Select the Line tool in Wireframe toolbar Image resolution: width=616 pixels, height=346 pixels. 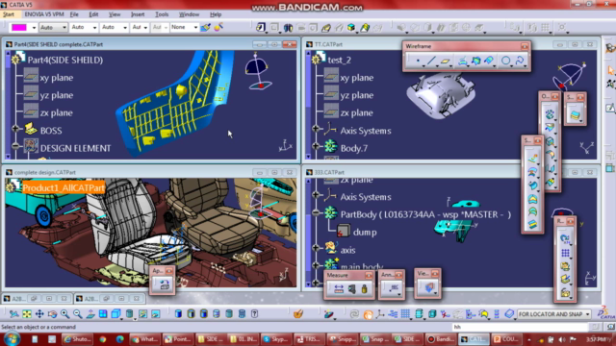coord(431,61)
